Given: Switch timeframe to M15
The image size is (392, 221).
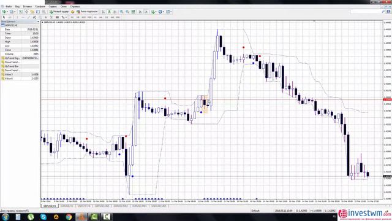Looking at the screenshot, I should click(x=83, y=17).
